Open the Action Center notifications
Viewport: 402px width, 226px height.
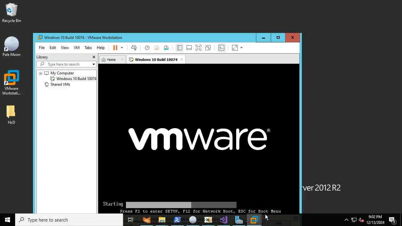[392, 220]
